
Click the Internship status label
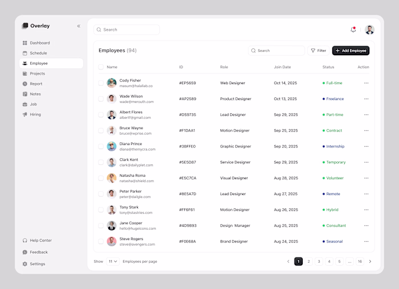pos(335,147)
